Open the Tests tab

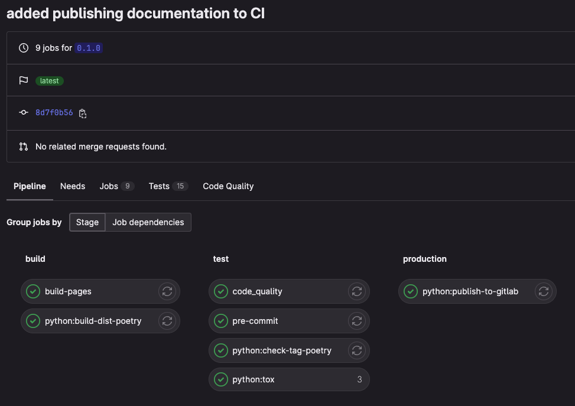click(x=159, y=186)
